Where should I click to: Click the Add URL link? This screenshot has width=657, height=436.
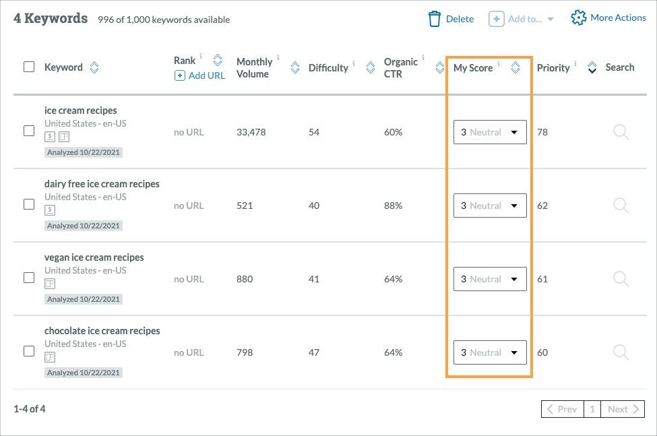pyautogui.click(x=201, y=75)
